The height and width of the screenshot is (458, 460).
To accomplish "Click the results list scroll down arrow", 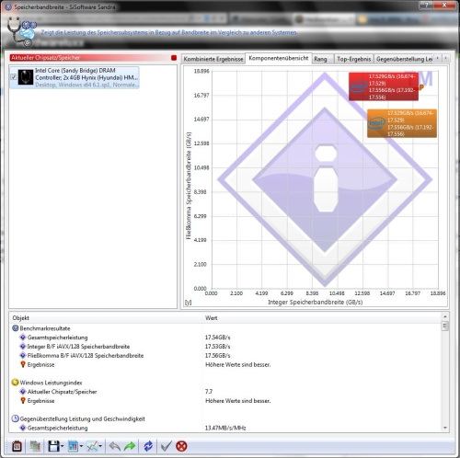I will point(445,428).
